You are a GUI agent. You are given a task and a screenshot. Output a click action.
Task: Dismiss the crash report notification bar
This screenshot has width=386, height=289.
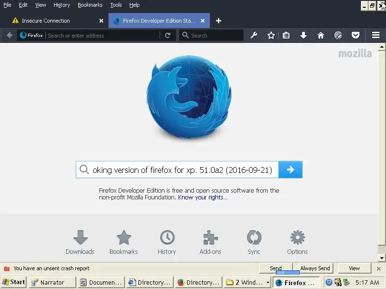[379, 269]
